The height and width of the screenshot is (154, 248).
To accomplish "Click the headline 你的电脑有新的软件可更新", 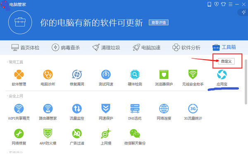I will pos(92,23).
